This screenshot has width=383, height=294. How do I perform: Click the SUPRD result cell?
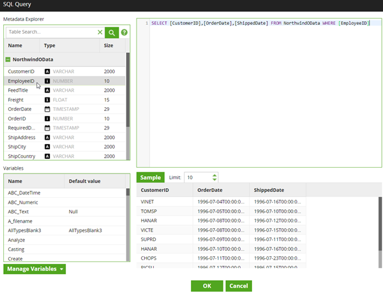[165, 239]
